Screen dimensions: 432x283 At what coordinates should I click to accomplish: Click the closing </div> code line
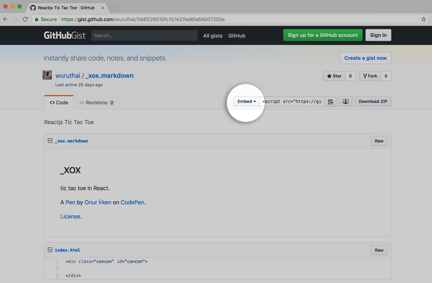(x=73, y=276)
